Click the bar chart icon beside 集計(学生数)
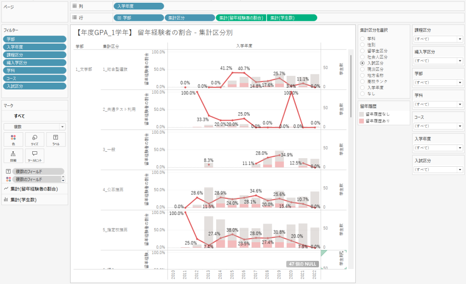 point(6,199)
